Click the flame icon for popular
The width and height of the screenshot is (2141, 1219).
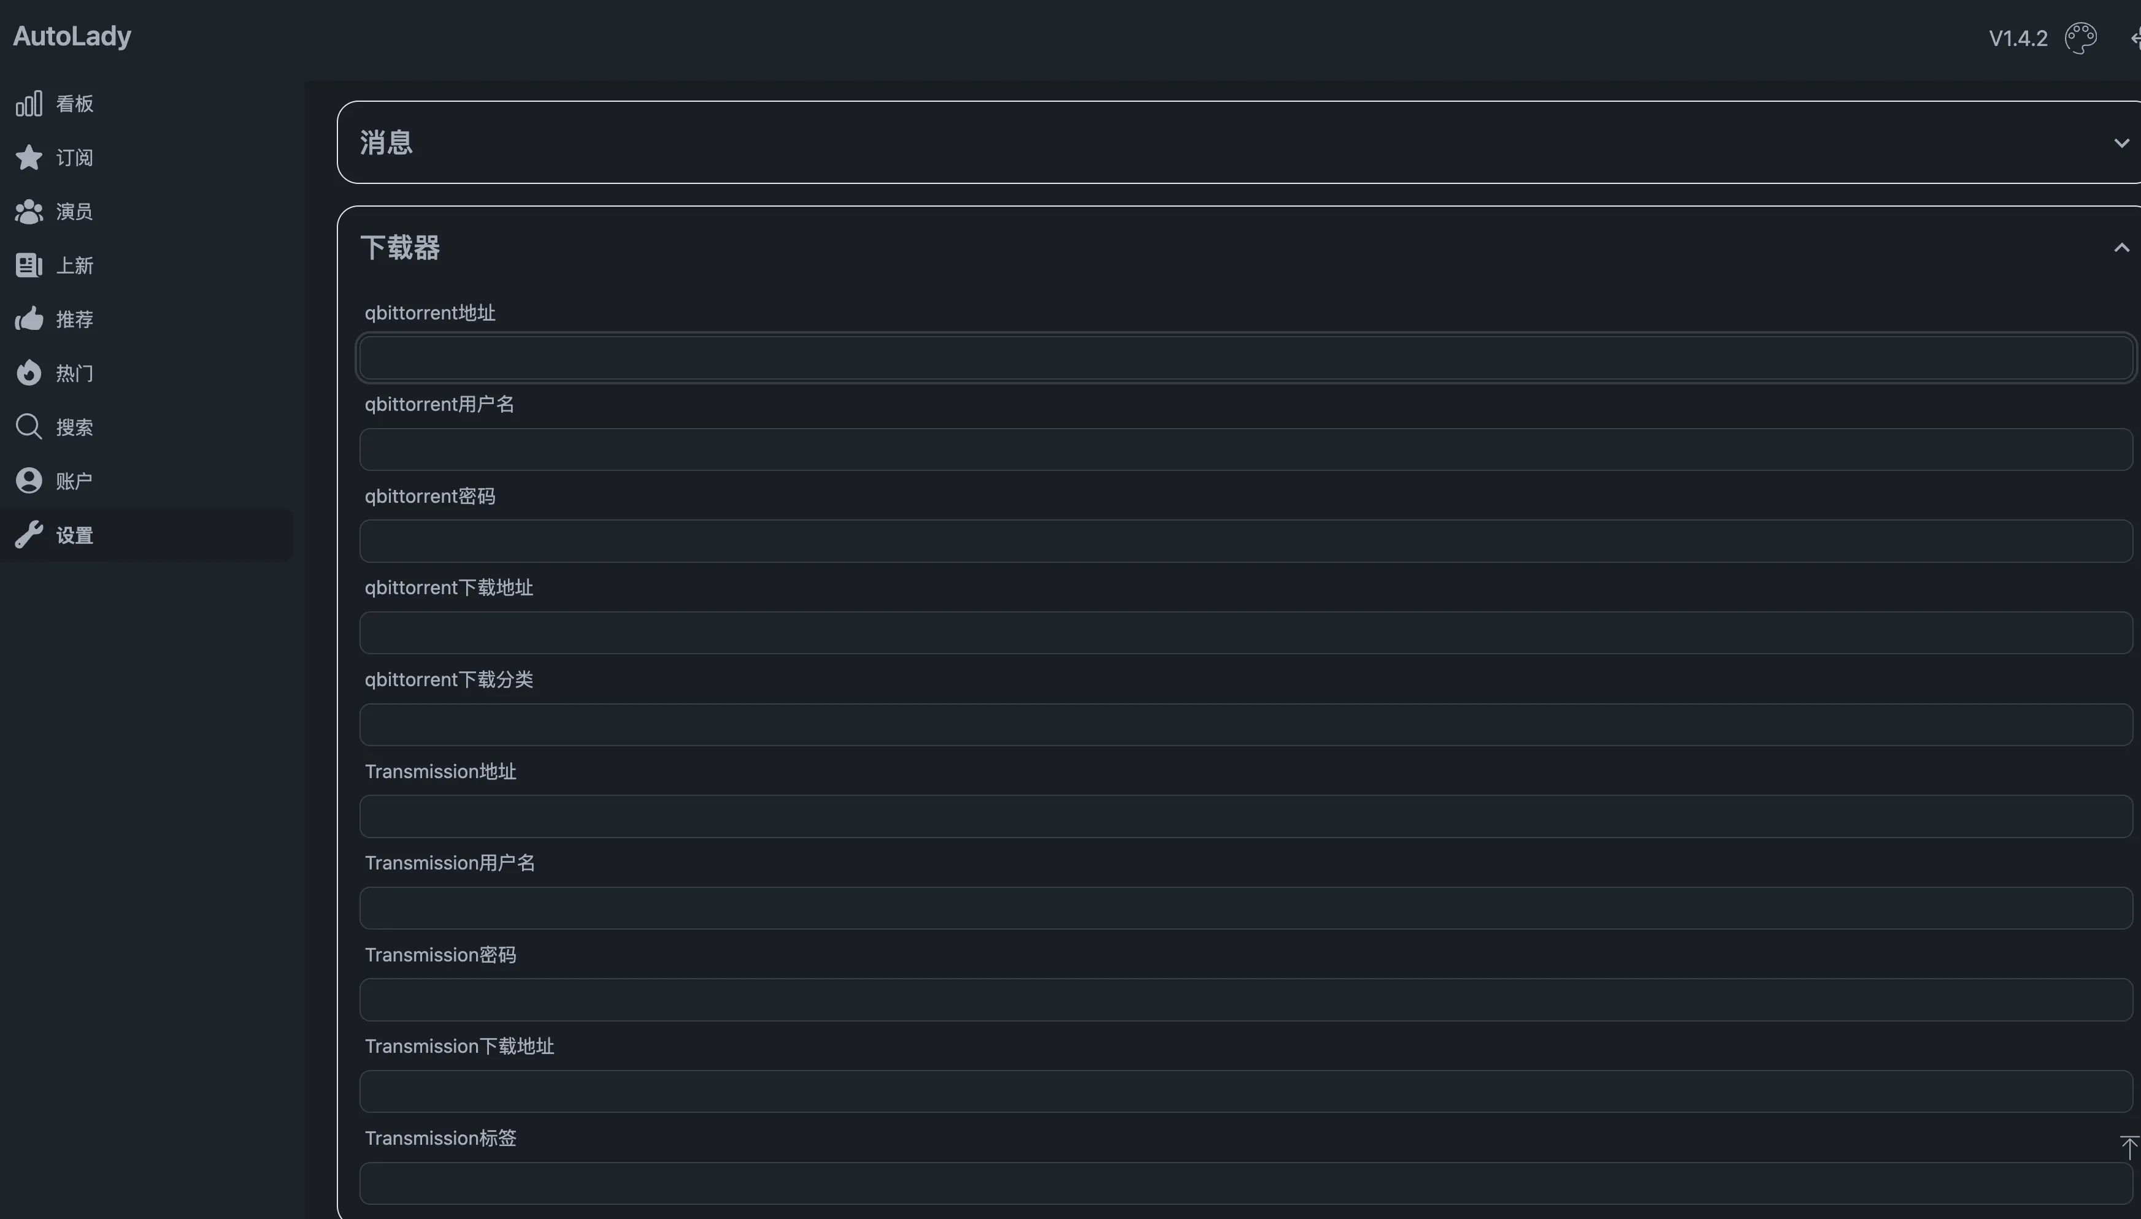[x=28, y=373]
